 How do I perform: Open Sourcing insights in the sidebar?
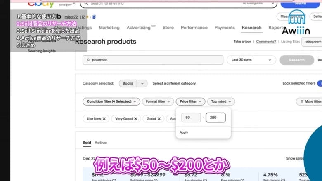pos(42,51)
